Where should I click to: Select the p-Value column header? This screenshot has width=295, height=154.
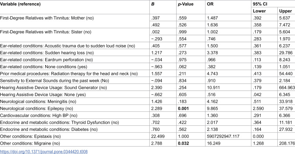tap(186, 4)
